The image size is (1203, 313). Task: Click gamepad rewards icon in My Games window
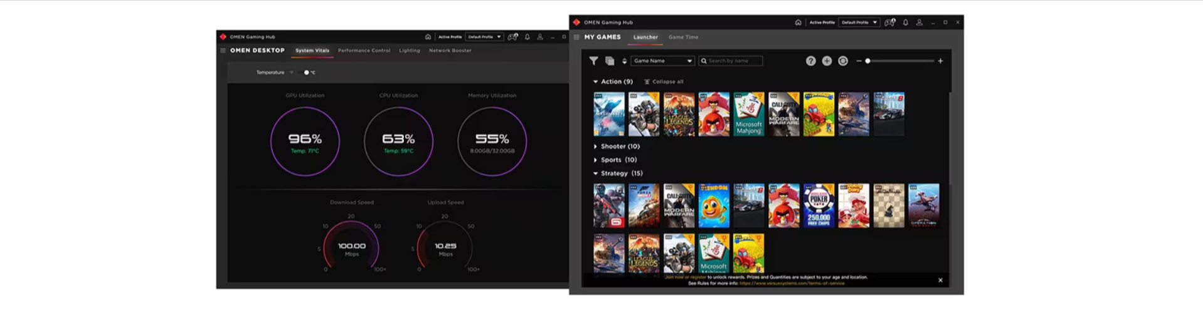[x=889, y=23]
